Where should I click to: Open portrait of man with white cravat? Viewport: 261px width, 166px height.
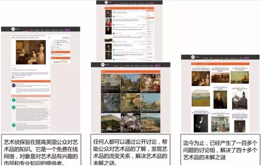(201, 123)
